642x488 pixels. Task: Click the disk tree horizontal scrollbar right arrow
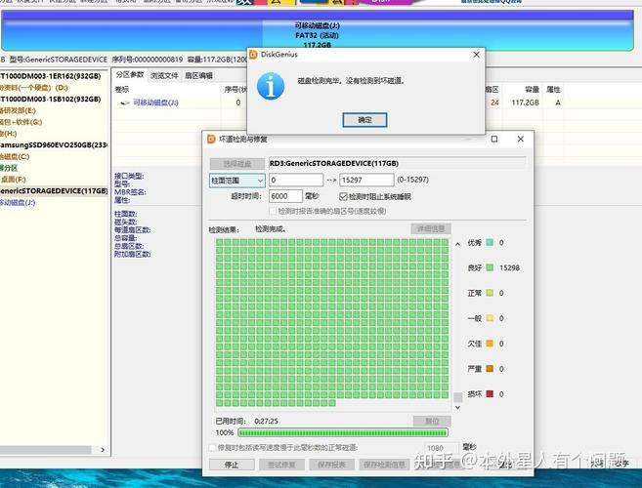pyautogui.click(x=103, y=450)
